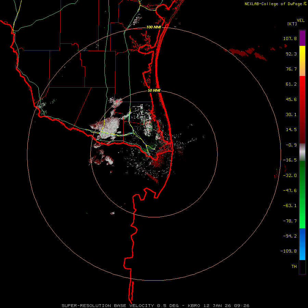
Task: Click the NEXLAB-College of DuPage watermark text
Action: point(273,4)
